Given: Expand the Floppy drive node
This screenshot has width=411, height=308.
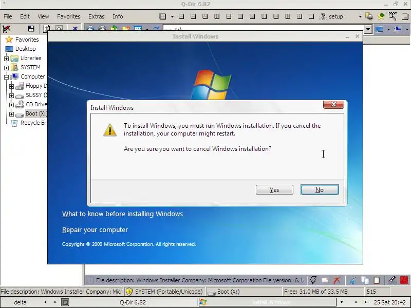Looking at the screenshot, I should point(11,86).
